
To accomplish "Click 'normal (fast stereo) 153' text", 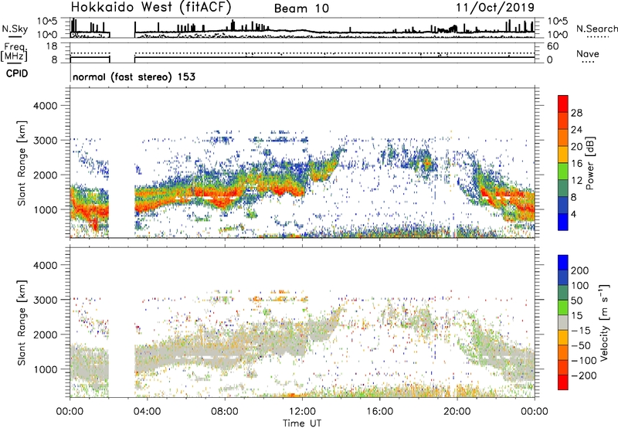I will point(134,76).
